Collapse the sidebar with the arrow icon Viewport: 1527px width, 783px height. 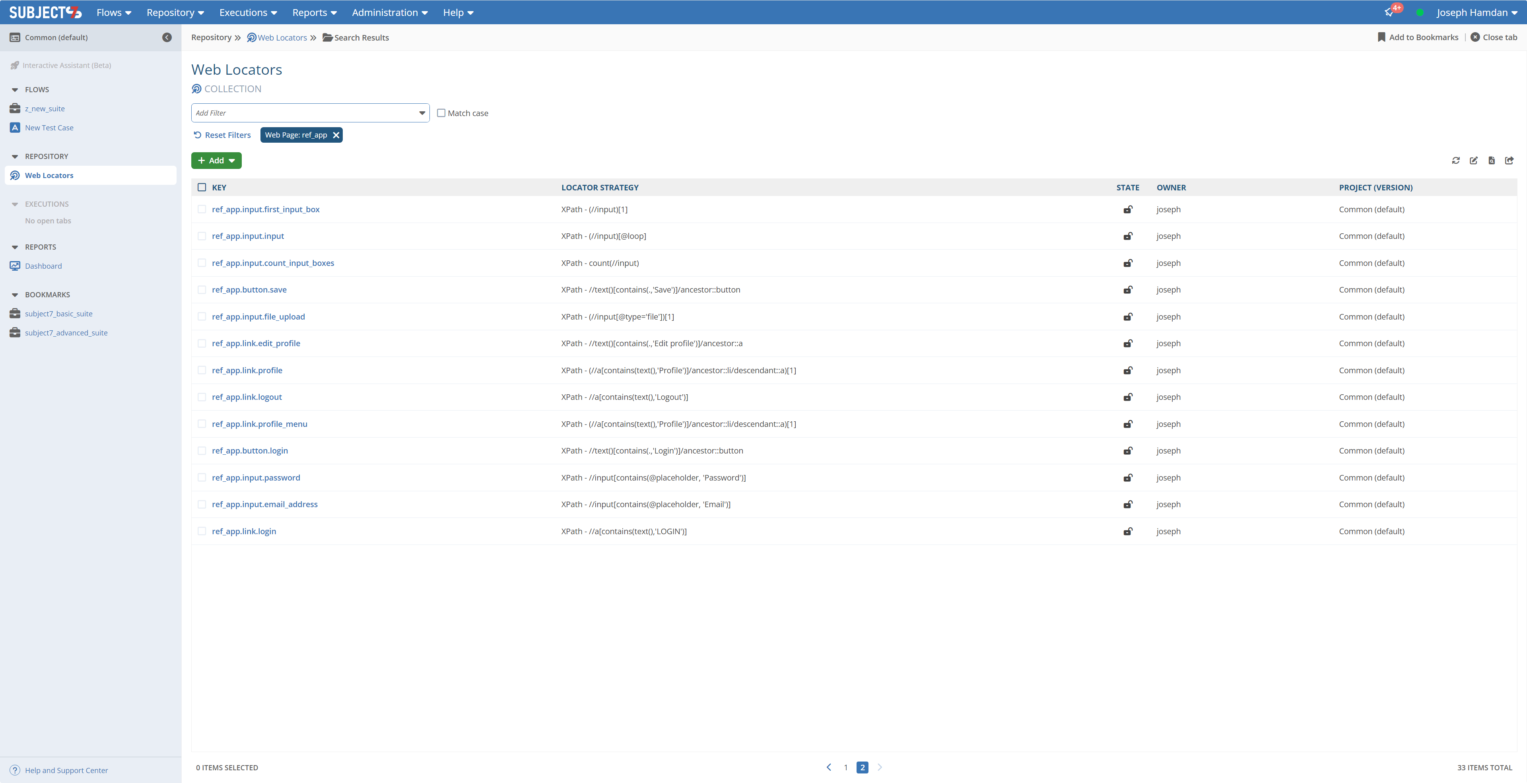click(x=167, y=37)
